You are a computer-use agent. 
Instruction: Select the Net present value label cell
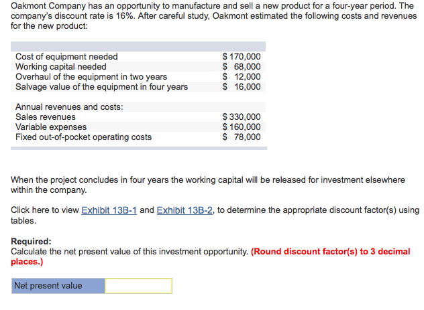(58, 286)
